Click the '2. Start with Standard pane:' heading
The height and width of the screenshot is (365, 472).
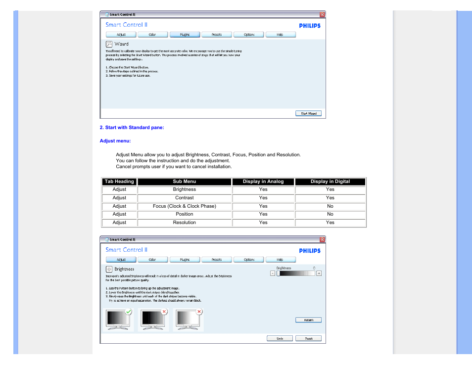pyautogui.click(x=132, y=128)
